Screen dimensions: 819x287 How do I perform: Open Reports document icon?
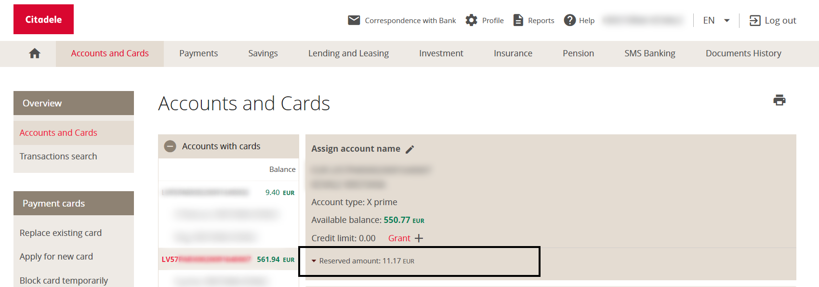(518, 20)
